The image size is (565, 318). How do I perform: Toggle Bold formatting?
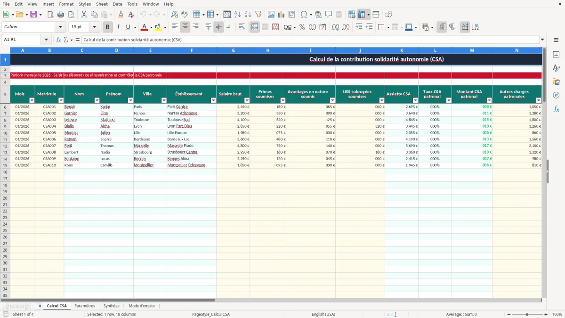point(108,27)
